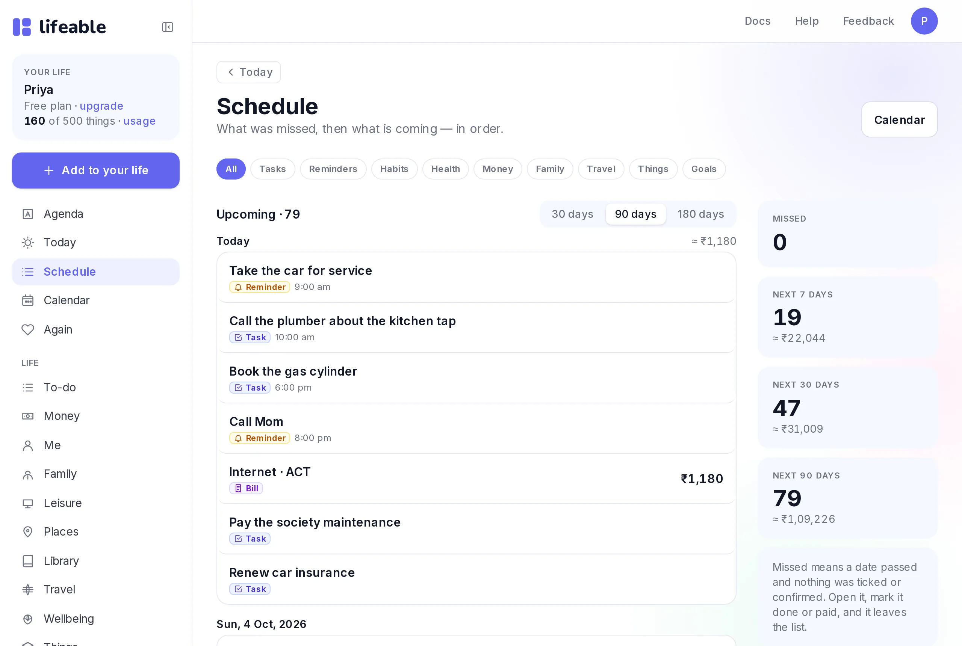
Task: Open the Calendar view button
Action: [x=899, y=119]
